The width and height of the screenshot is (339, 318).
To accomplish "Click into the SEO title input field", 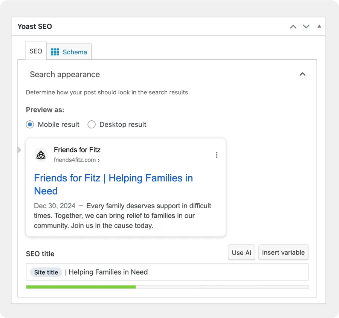I will (x=167, y=272).
